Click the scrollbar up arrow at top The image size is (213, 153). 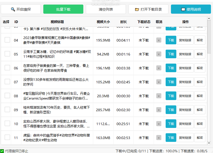tap(209, 18)
